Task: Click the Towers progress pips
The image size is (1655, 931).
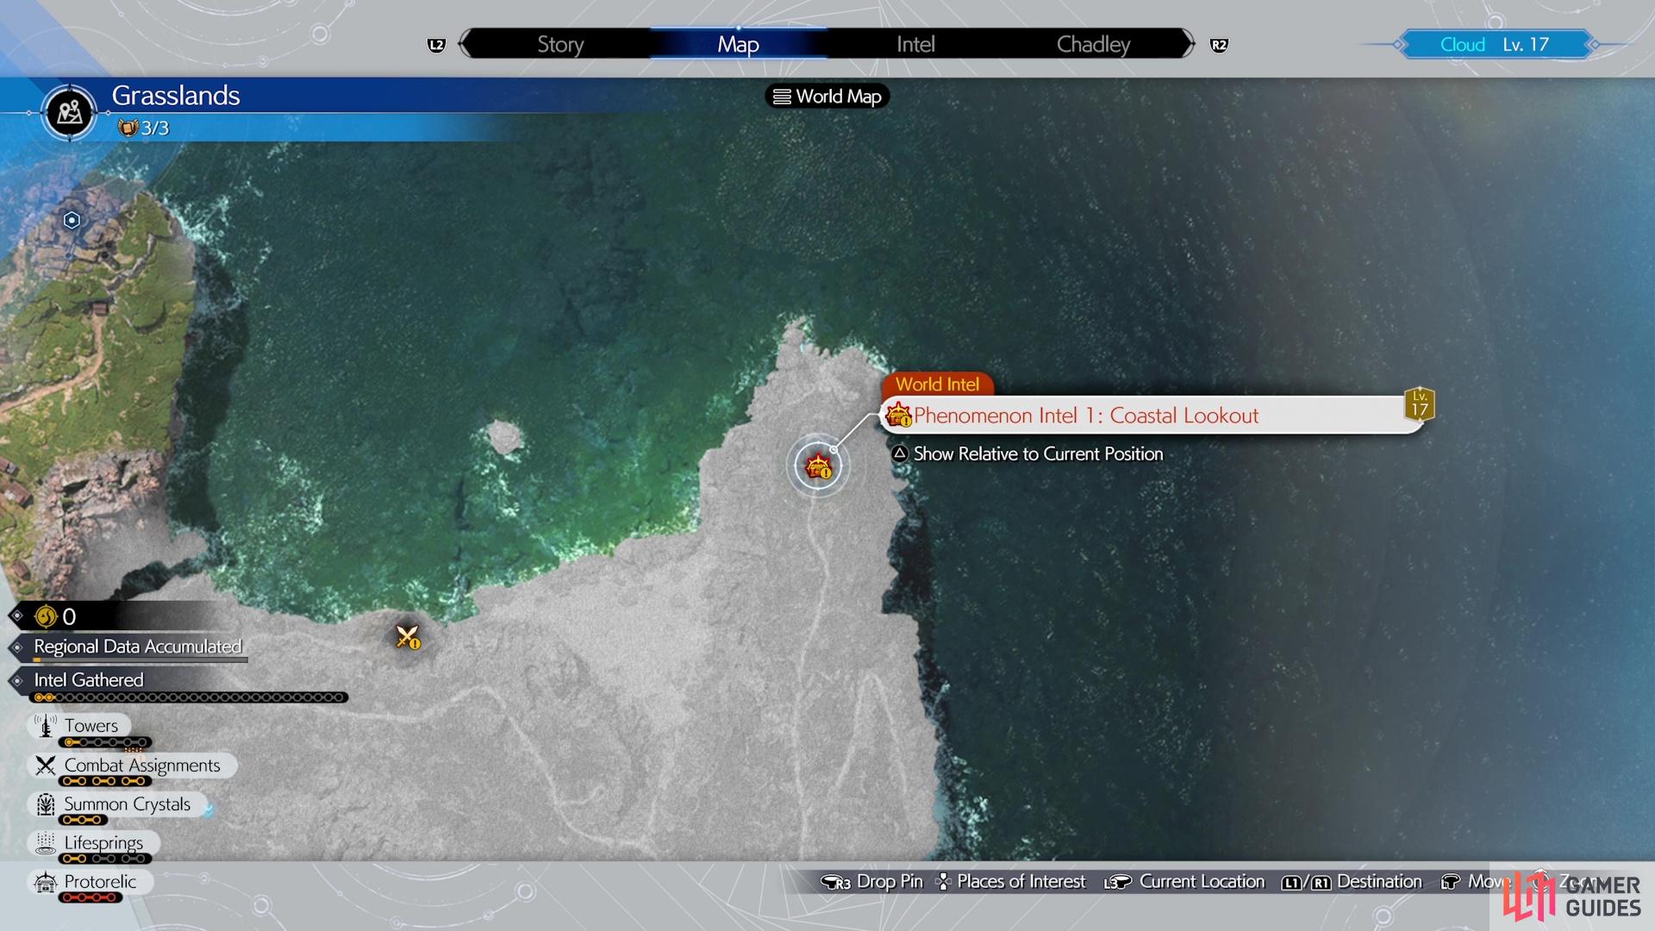Action: [x=105, y=742]
